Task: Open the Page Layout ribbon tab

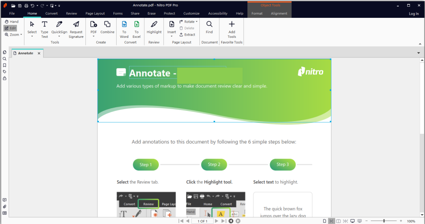Action: pos(95,13)
